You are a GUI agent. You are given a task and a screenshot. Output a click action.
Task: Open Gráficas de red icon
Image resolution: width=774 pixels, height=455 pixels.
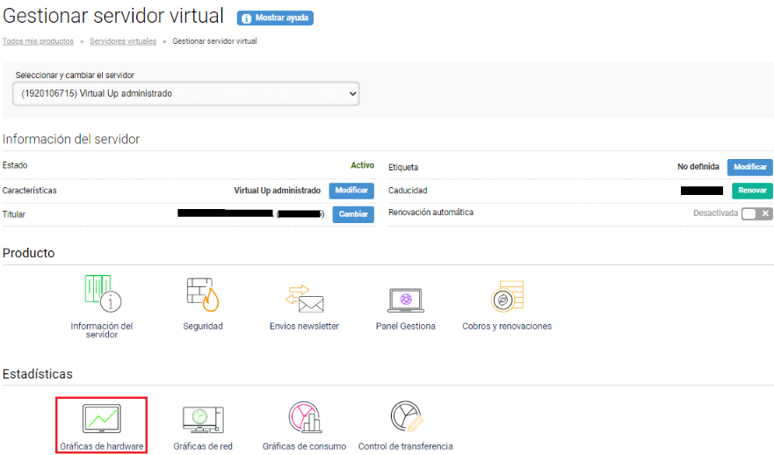pyautogui.click(x=202, y=417)
